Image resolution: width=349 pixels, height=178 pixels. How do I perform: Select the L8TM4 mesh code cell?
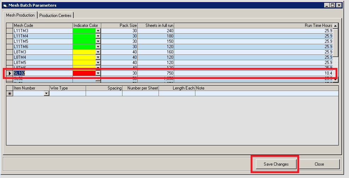pos(43,57)
